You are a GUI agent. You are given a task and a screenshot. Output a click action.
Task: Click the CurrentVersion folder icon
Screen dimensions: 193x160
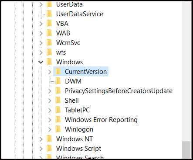[x=58, y=72]
